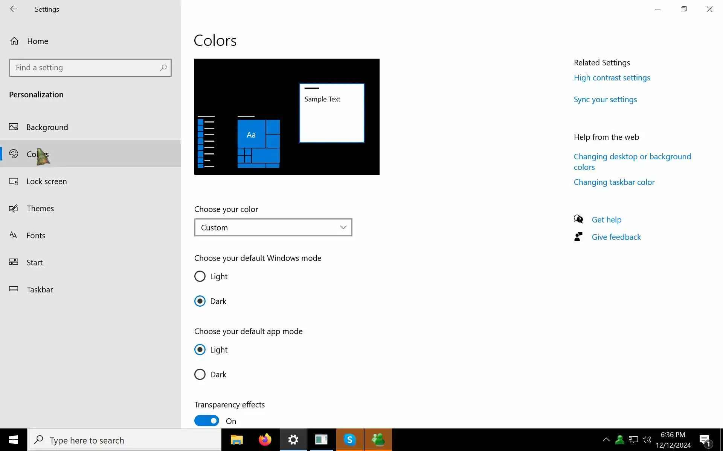The height and width of the screenshot is (451, 723).
Task: Click the Home icon in sidebar
Action: click(14, 41)
